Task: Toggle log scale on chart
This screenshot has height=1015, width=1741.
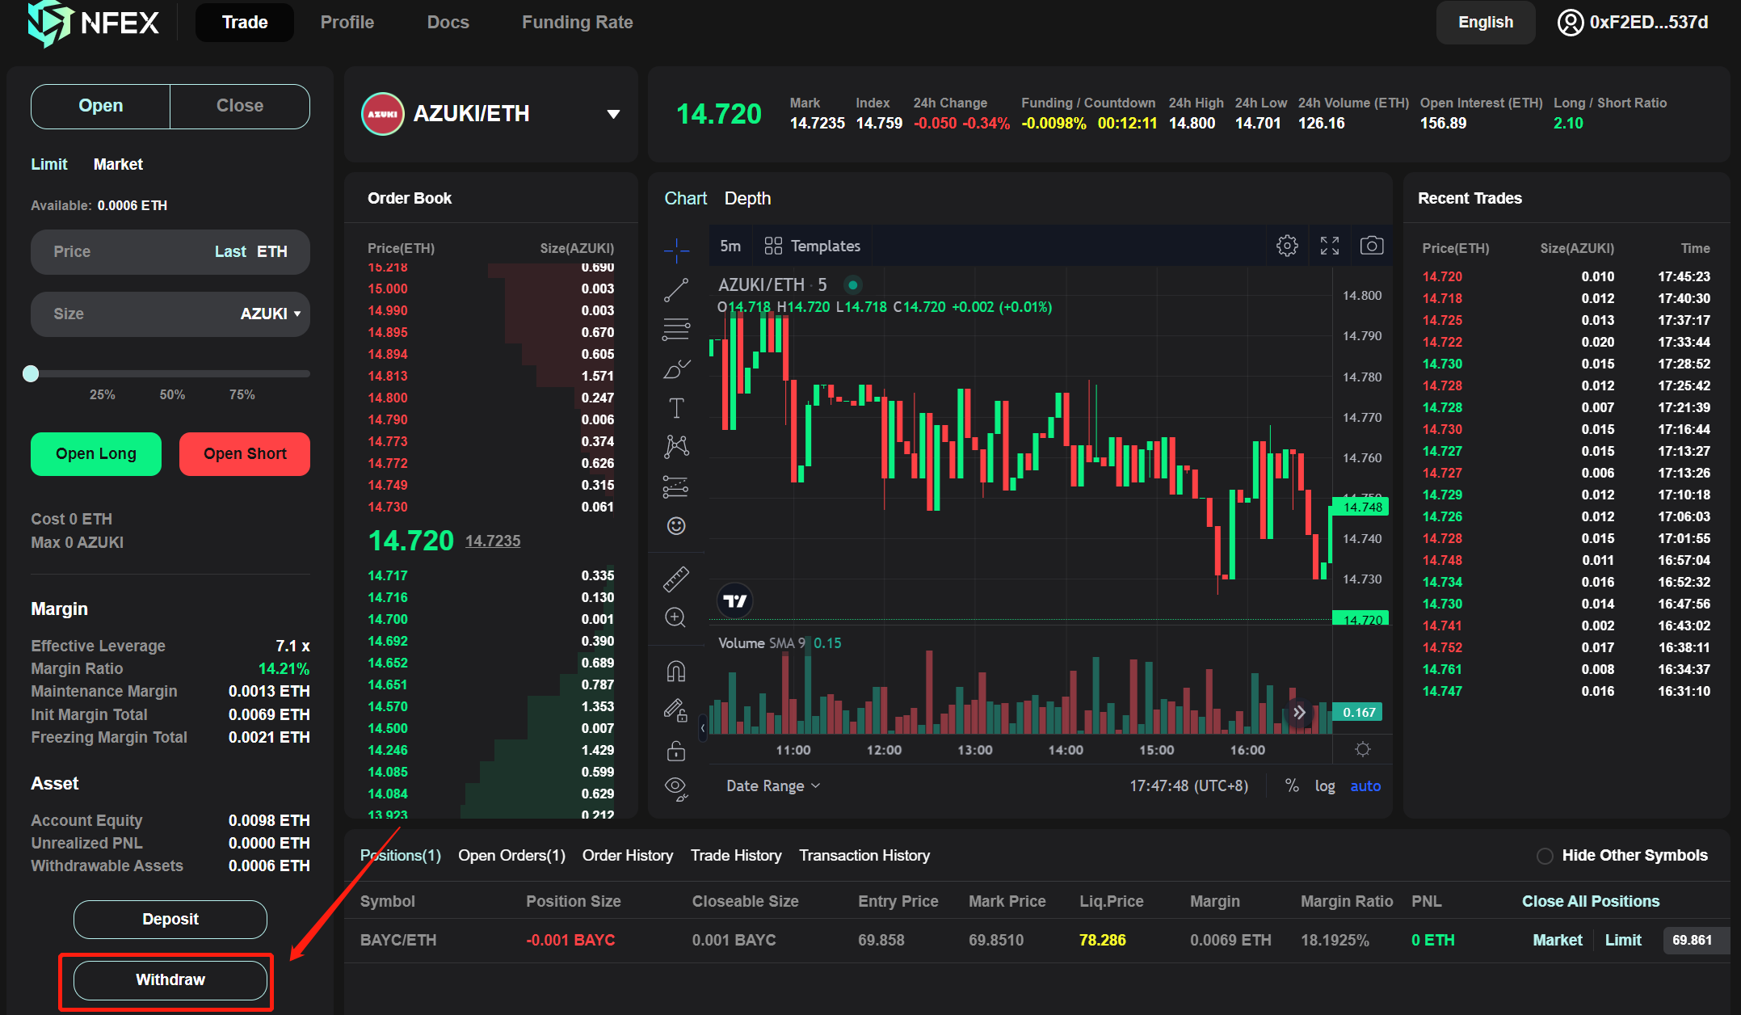Action: [x=1325, y=785]
